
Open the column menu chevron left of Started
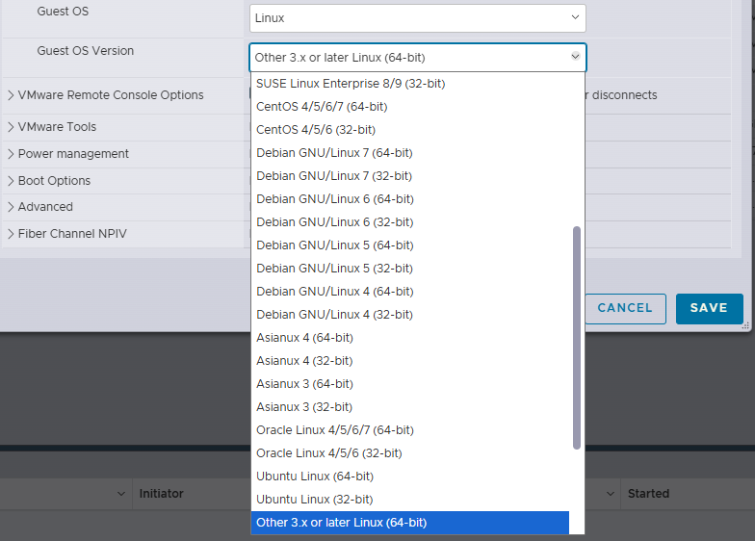tap(611, 494)
